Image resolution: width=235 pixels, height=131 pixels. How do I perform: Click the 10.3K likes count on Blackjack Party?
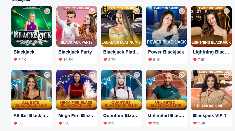click(x=68, y=60)
